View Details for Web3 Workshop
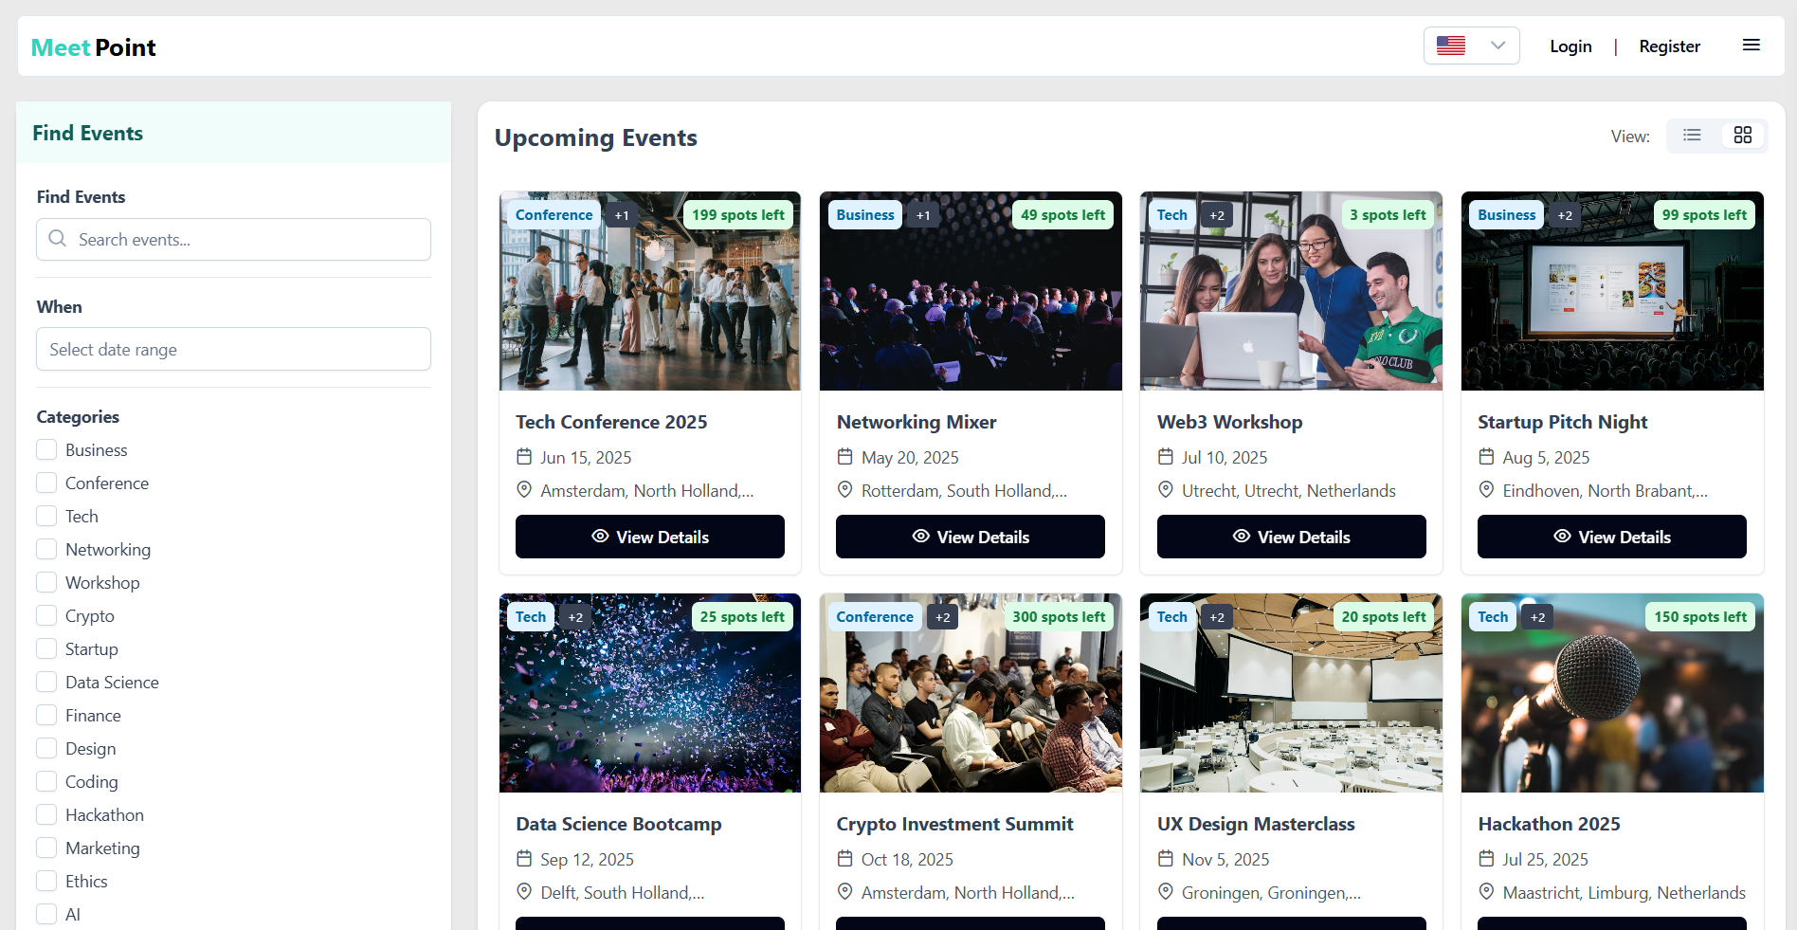Viewport: 1797px width, 930px height. [1291, 537]
